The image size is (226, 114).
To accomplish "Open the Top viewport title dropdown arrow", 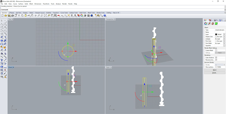I will (x=13, y=19).
